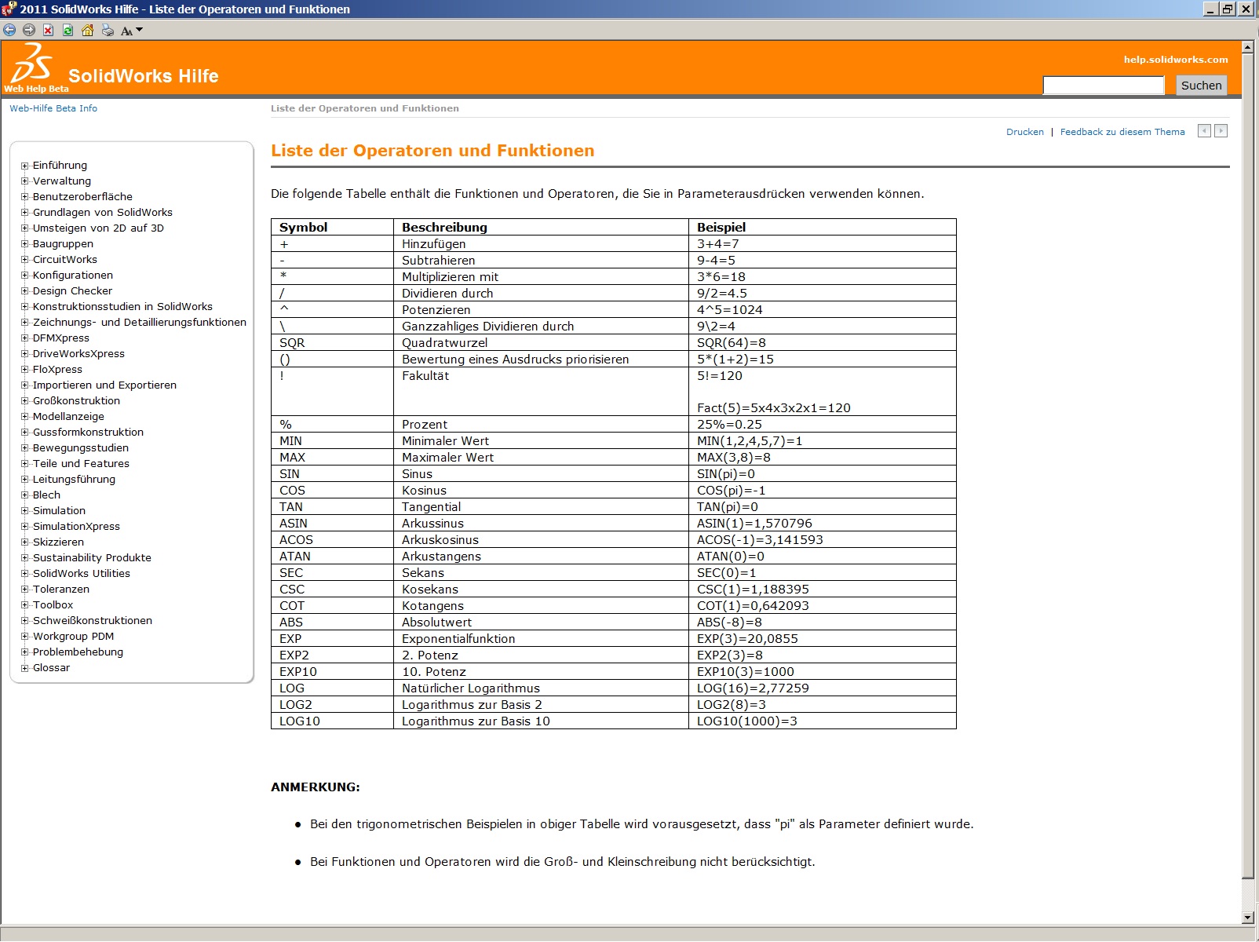The image size is (1259, 942).
Task: Select Sustainability Produkte in the tree
Action: coord(92,558)
